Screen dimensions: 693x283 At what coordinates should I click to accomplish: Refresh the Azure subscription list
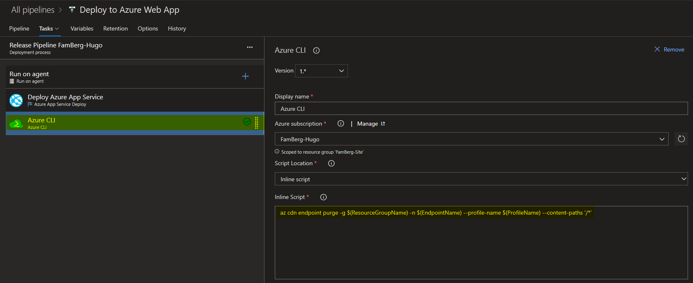coord(681,139)
